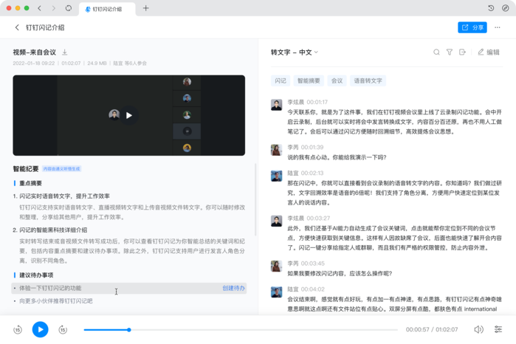The image size is (516, 344).
Task: Open a new browser tab with plus
Action: 145,8
